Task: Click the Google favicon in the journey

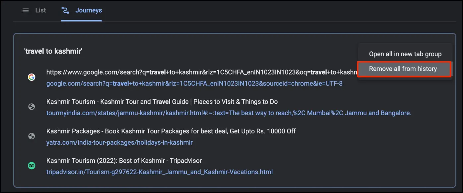Action: point(32,77)
